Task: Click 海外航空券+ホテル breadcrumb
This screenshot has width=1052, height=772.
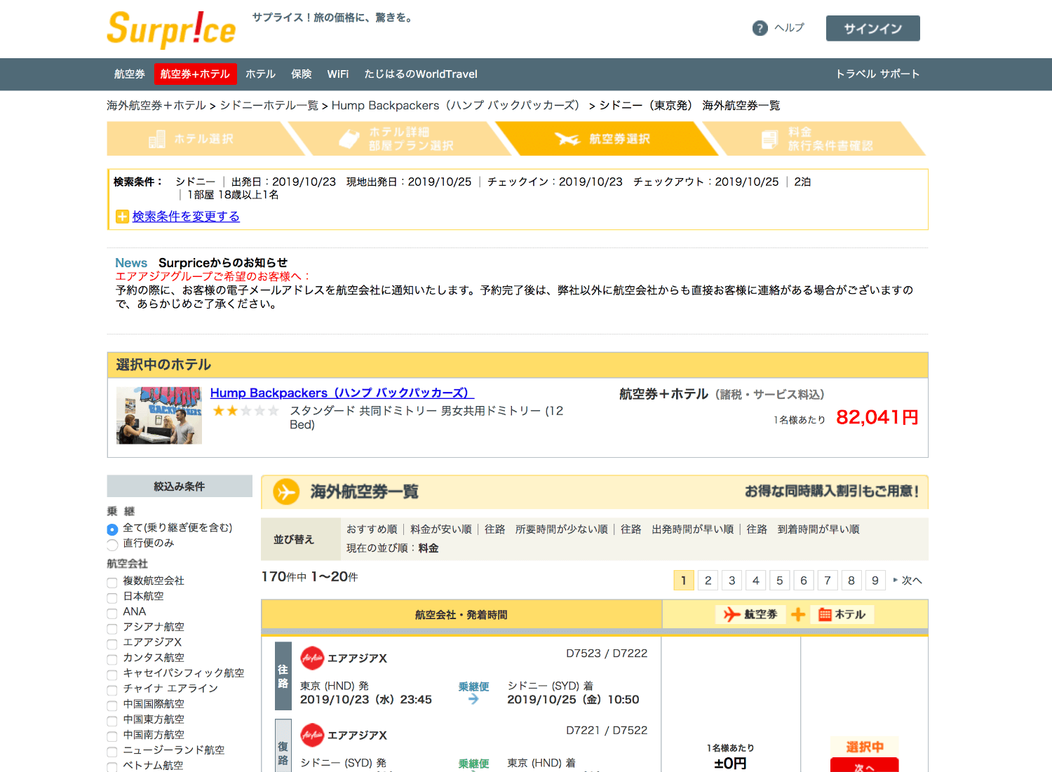Action: [x=156, y=106]
